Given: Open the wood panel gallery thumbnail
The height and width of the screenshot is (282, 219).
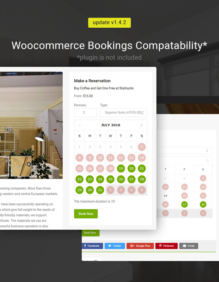Looking at the screenshot, I should click(x=21, y=165).
